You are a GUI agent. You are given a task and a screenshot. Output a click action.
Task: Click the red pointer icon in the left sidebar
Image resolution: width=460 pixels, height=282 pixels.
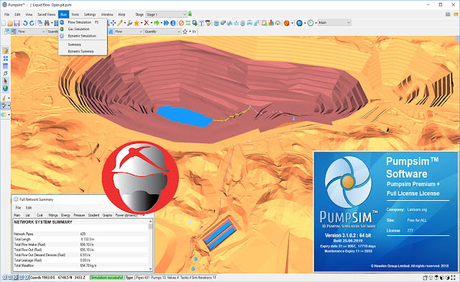(x=5, y=81)
